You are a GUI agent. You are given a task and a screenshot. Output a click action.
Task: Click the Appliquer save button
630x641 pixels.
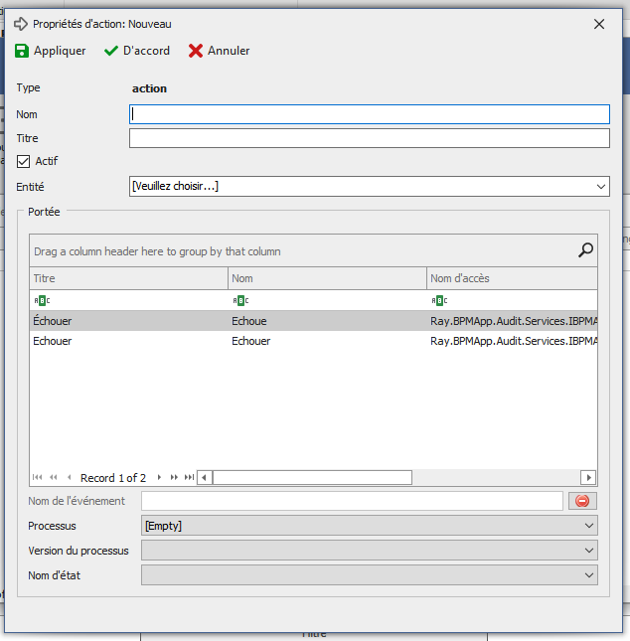coord(51,51)
